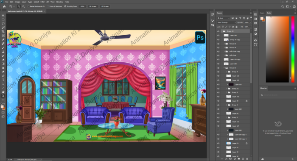The width and height of the screenshot is (297, 161).
Task: Expand Group 9 folder
Action: click(x=227, y=72)
